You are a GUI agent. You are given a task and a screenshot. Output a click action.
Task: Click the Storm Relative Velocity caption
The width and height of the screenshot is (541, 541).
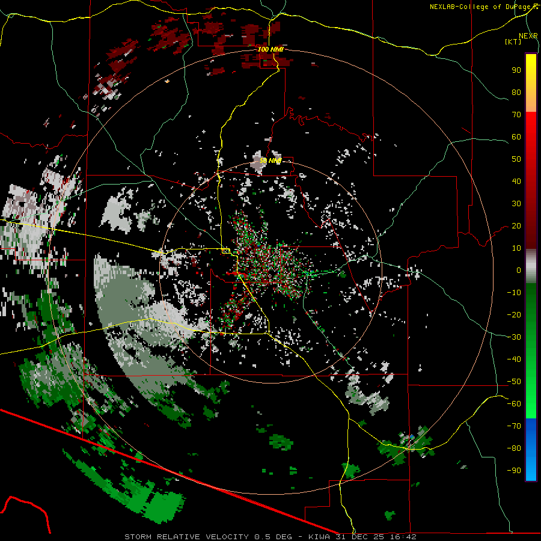270,537
